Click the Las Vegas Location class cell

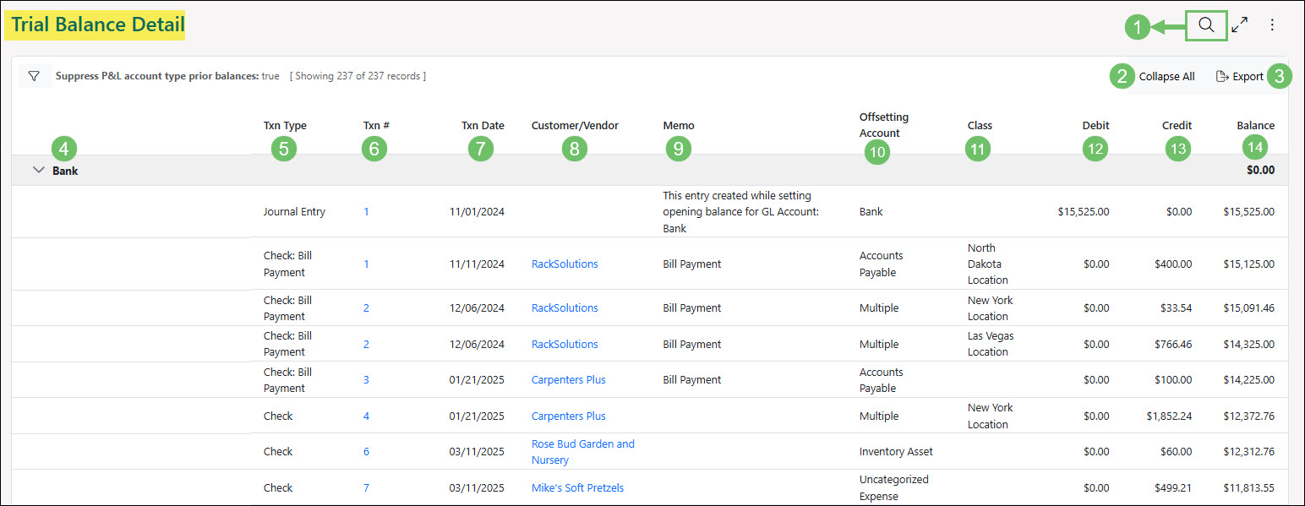click(x=990, y=344)
